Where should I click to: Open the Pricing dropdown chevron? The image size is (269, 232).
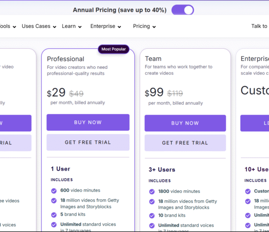154,27
